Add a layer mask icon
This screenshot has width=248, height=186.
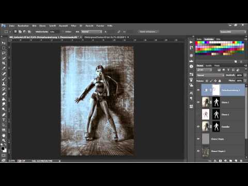[x=220, y=161]
